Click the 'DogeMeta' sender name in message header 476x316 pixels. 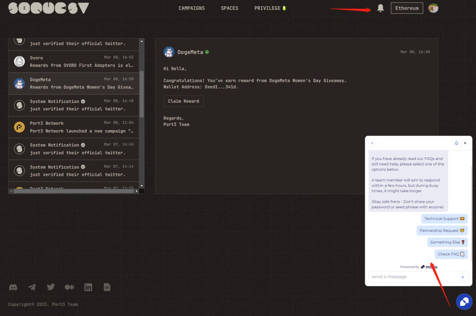[x=190, y=52]
